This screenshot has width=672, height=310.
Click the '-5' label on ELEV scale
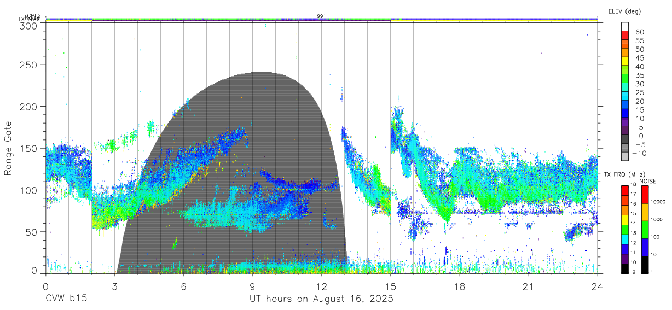point(639,144)
